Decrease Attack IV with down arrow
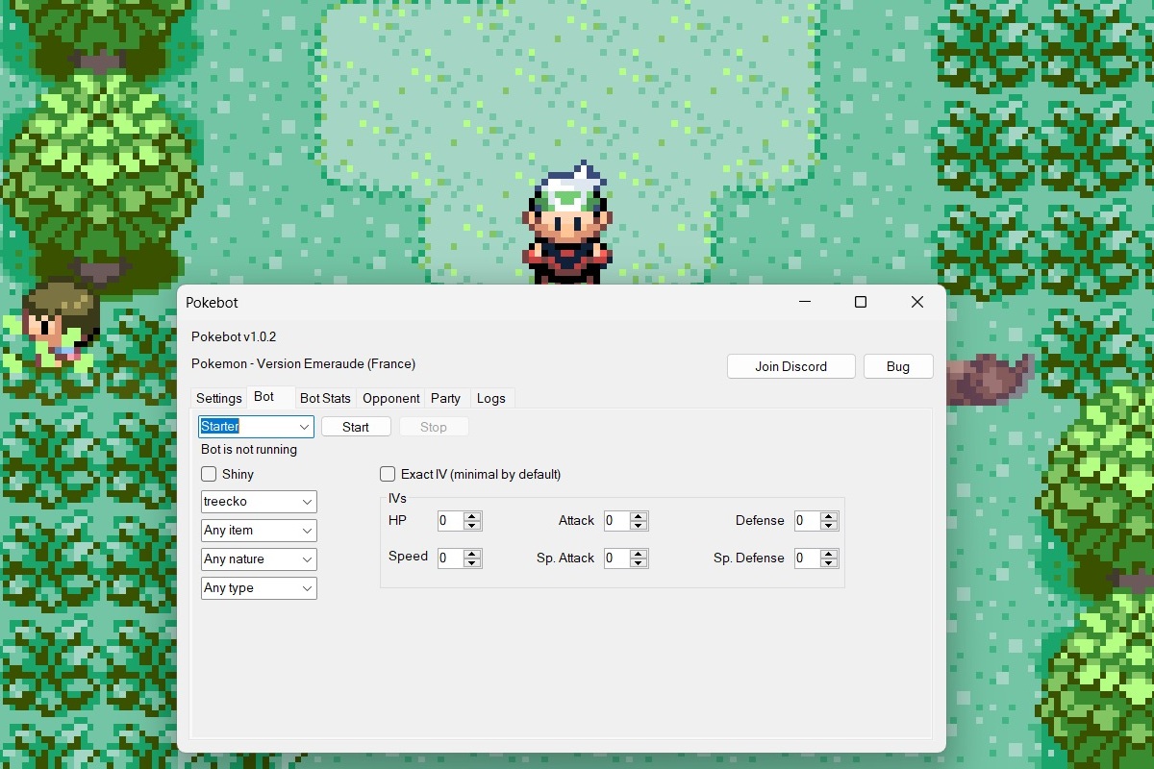Screen dimensions: 1154x769 pos(639,526)
